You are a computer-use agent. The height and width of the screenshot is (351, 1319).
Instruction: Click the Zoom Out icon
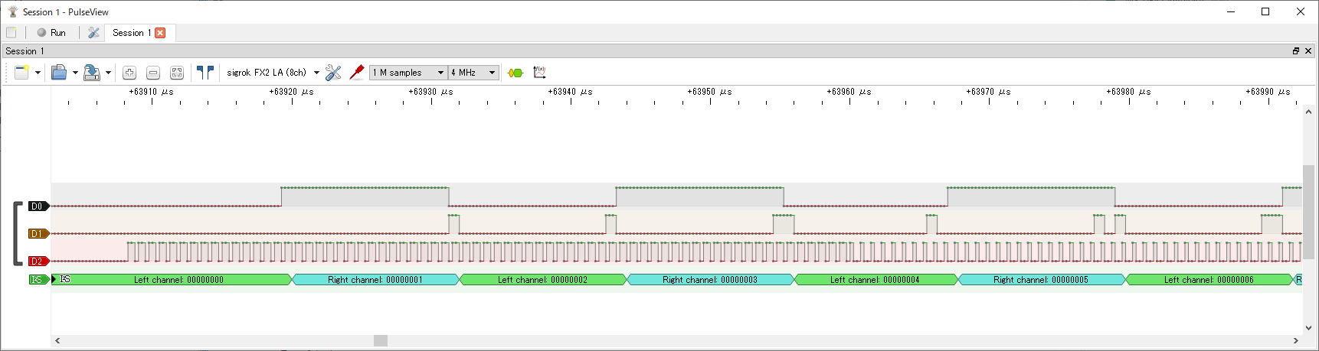153,73
